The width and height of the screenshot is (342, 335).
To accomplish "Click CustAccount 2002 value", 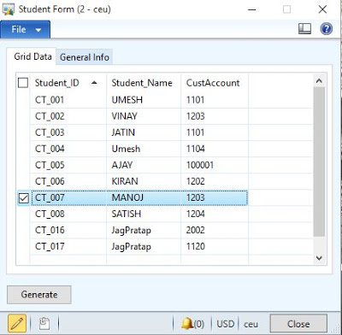I will 196,230.
